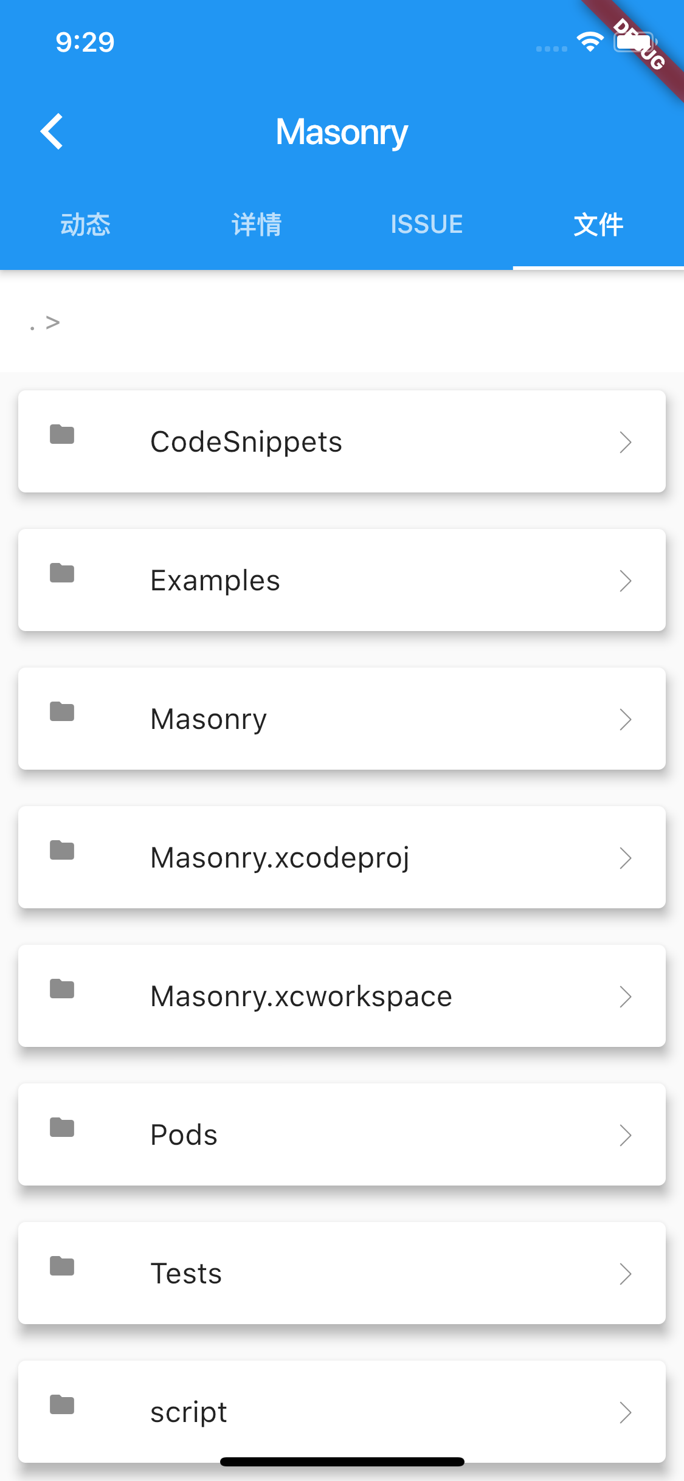Click the Tests folder icon
684x1481 pixels.
pyautogui.click(x=62, y=1266)
